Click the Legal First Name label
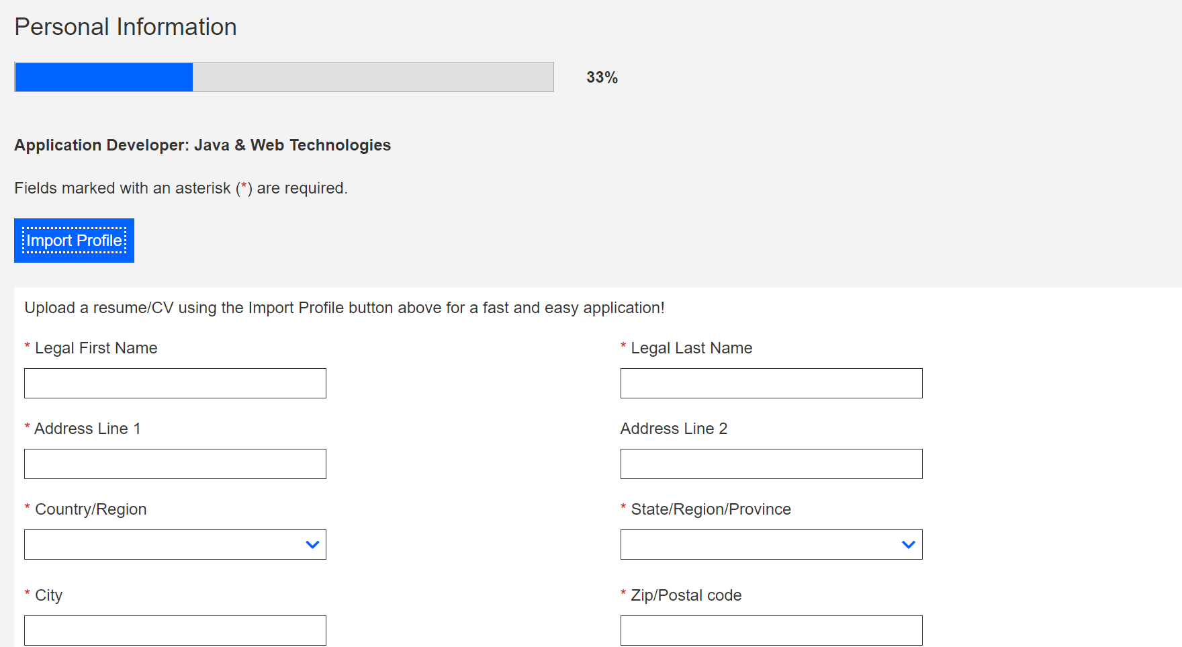Image resolution: width=1182 pixels, height=647 pixels. [96, 348]
